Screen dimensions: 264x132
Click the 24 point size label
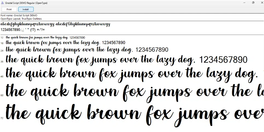2,51
